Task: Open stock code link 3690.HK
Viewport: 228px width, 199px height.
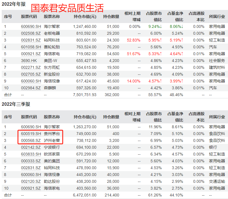Action: (x=29, y=61)
